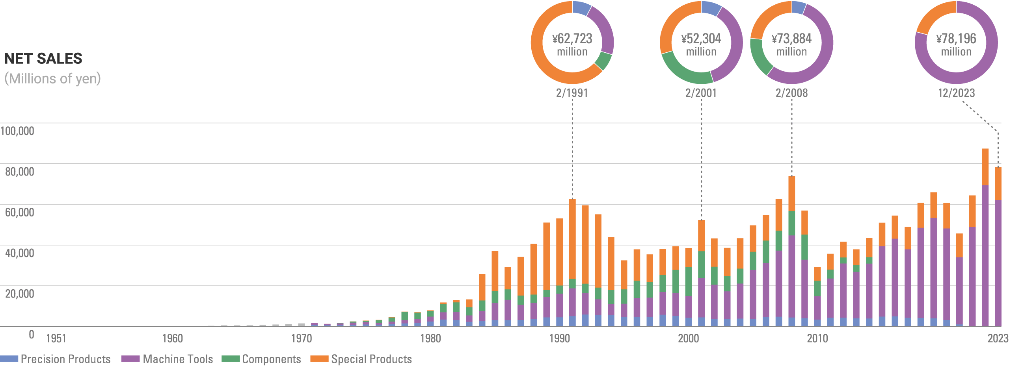Select the 'Components' legend label
This screenshot has height=366, width=1009.
tap(272, 359)
